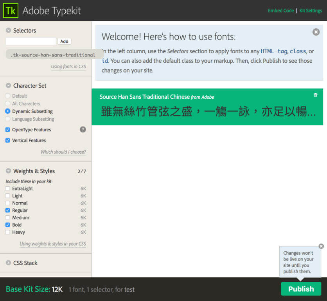Open Kit Settings
This screenshot has height=301, width=327.
click(311, 11)
